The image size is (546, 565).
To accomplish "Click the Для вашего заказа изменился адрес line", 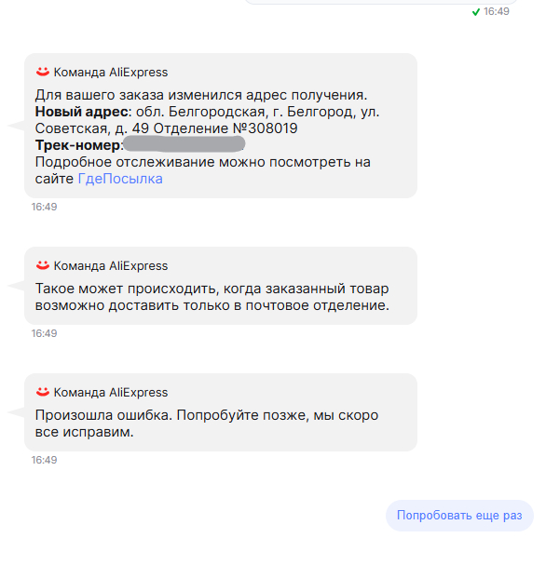I will click(x=201, y=95).
